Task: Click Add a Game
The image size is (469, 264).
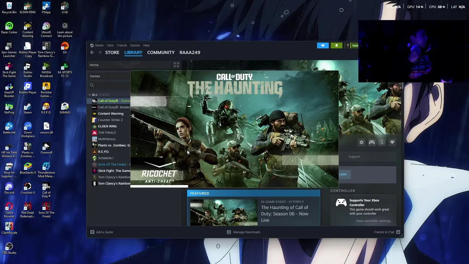Action: pos(101,232)
